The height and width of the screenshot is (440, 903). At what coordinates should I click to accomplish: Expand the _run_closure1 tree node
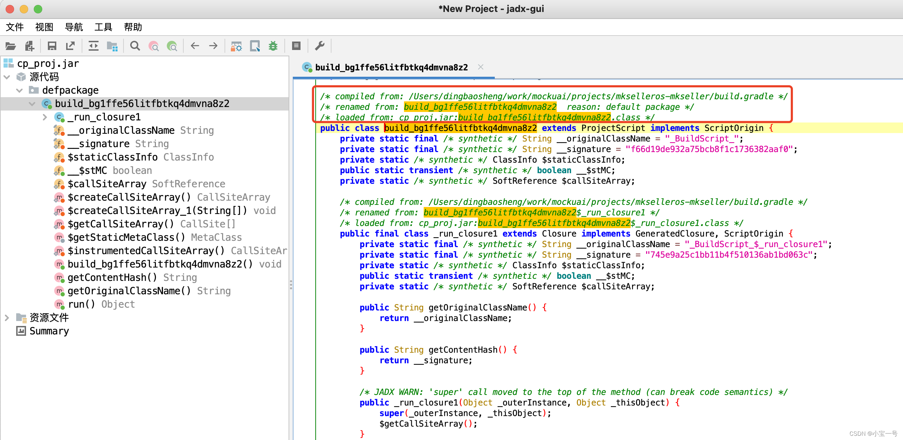coord(45,117)
